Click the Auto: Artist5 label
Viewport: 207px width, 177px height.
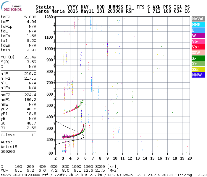coord(9,145)
